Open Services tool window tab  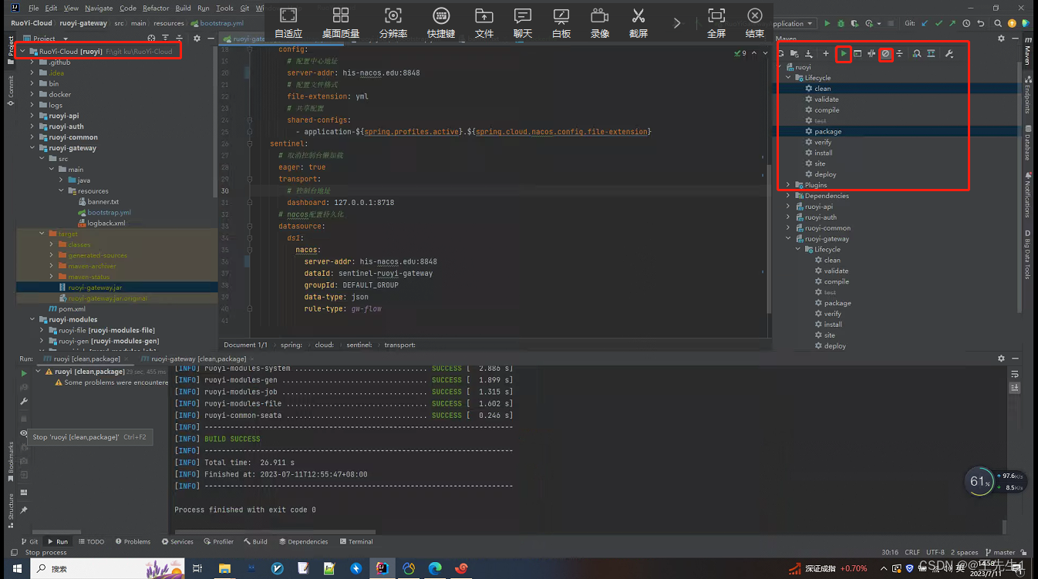click(x=177, y=541)
